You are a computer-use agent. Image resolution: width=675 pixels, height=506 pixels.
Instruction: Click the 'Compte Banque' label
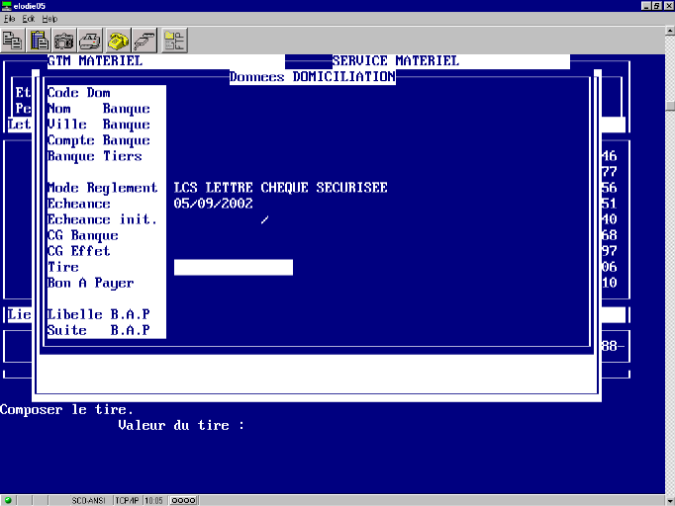[99, 140]
